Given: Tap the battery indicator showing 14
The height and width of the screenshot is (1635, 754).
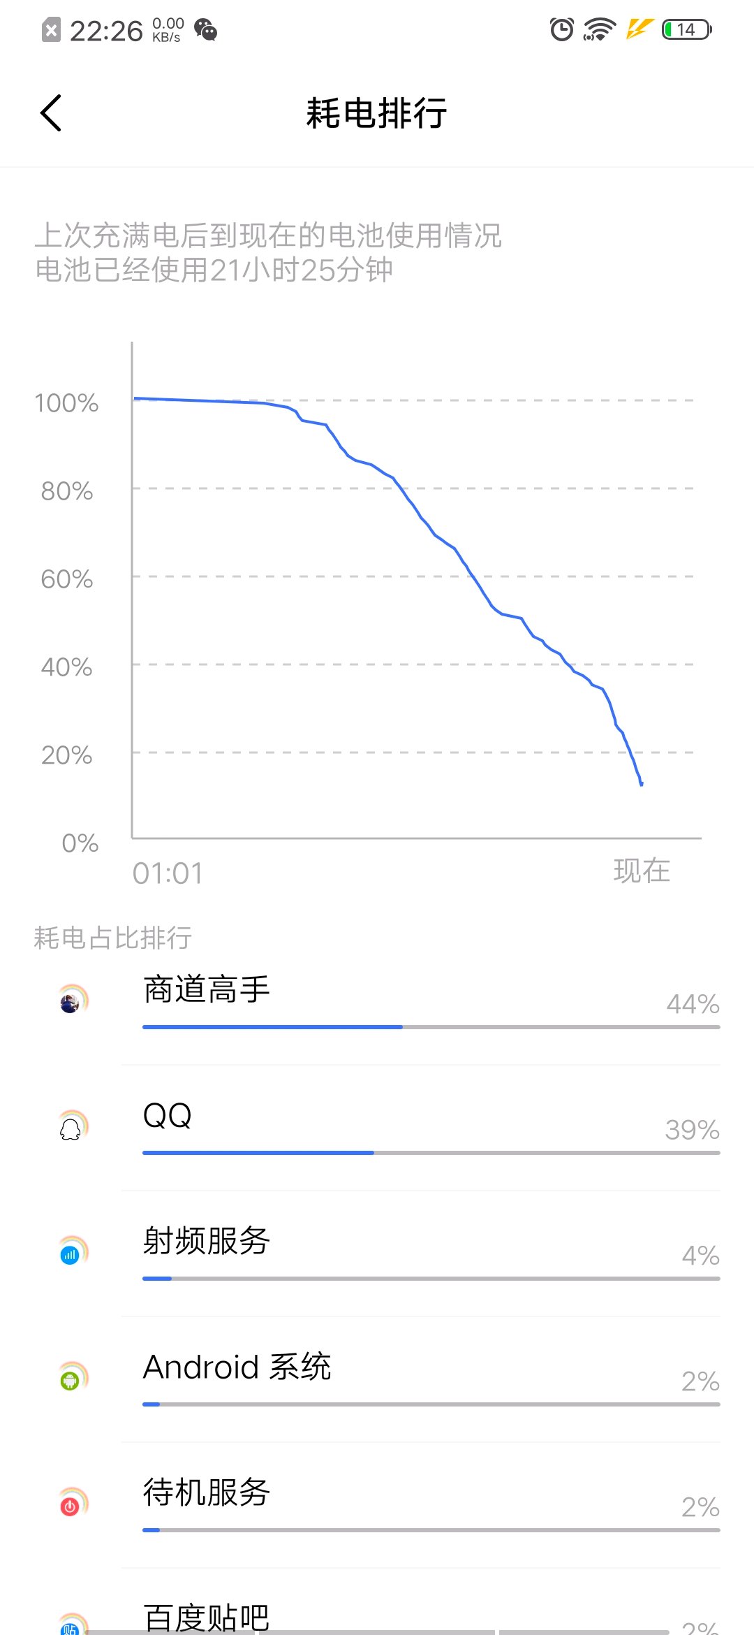Looking at the screenshot, I should tap(687, 29).
